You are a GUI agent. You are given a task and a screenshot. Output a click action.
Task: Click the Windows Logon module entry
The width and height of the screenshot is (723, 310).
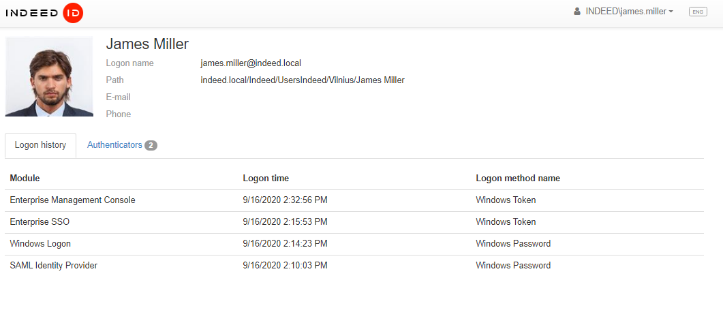click(x=40, y=244)
